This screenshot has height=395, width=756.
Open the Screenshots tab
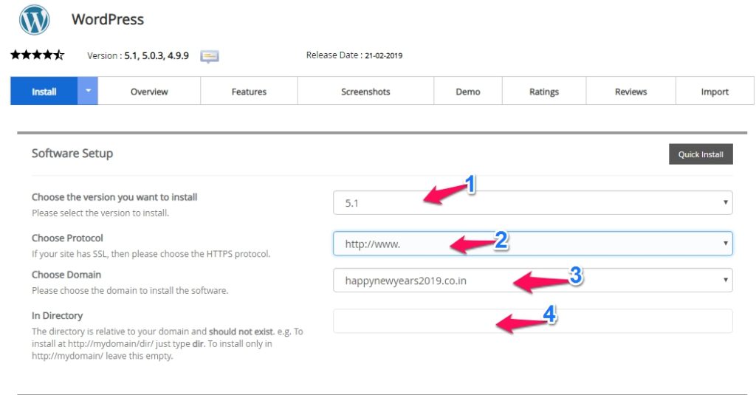pos(365,91)
